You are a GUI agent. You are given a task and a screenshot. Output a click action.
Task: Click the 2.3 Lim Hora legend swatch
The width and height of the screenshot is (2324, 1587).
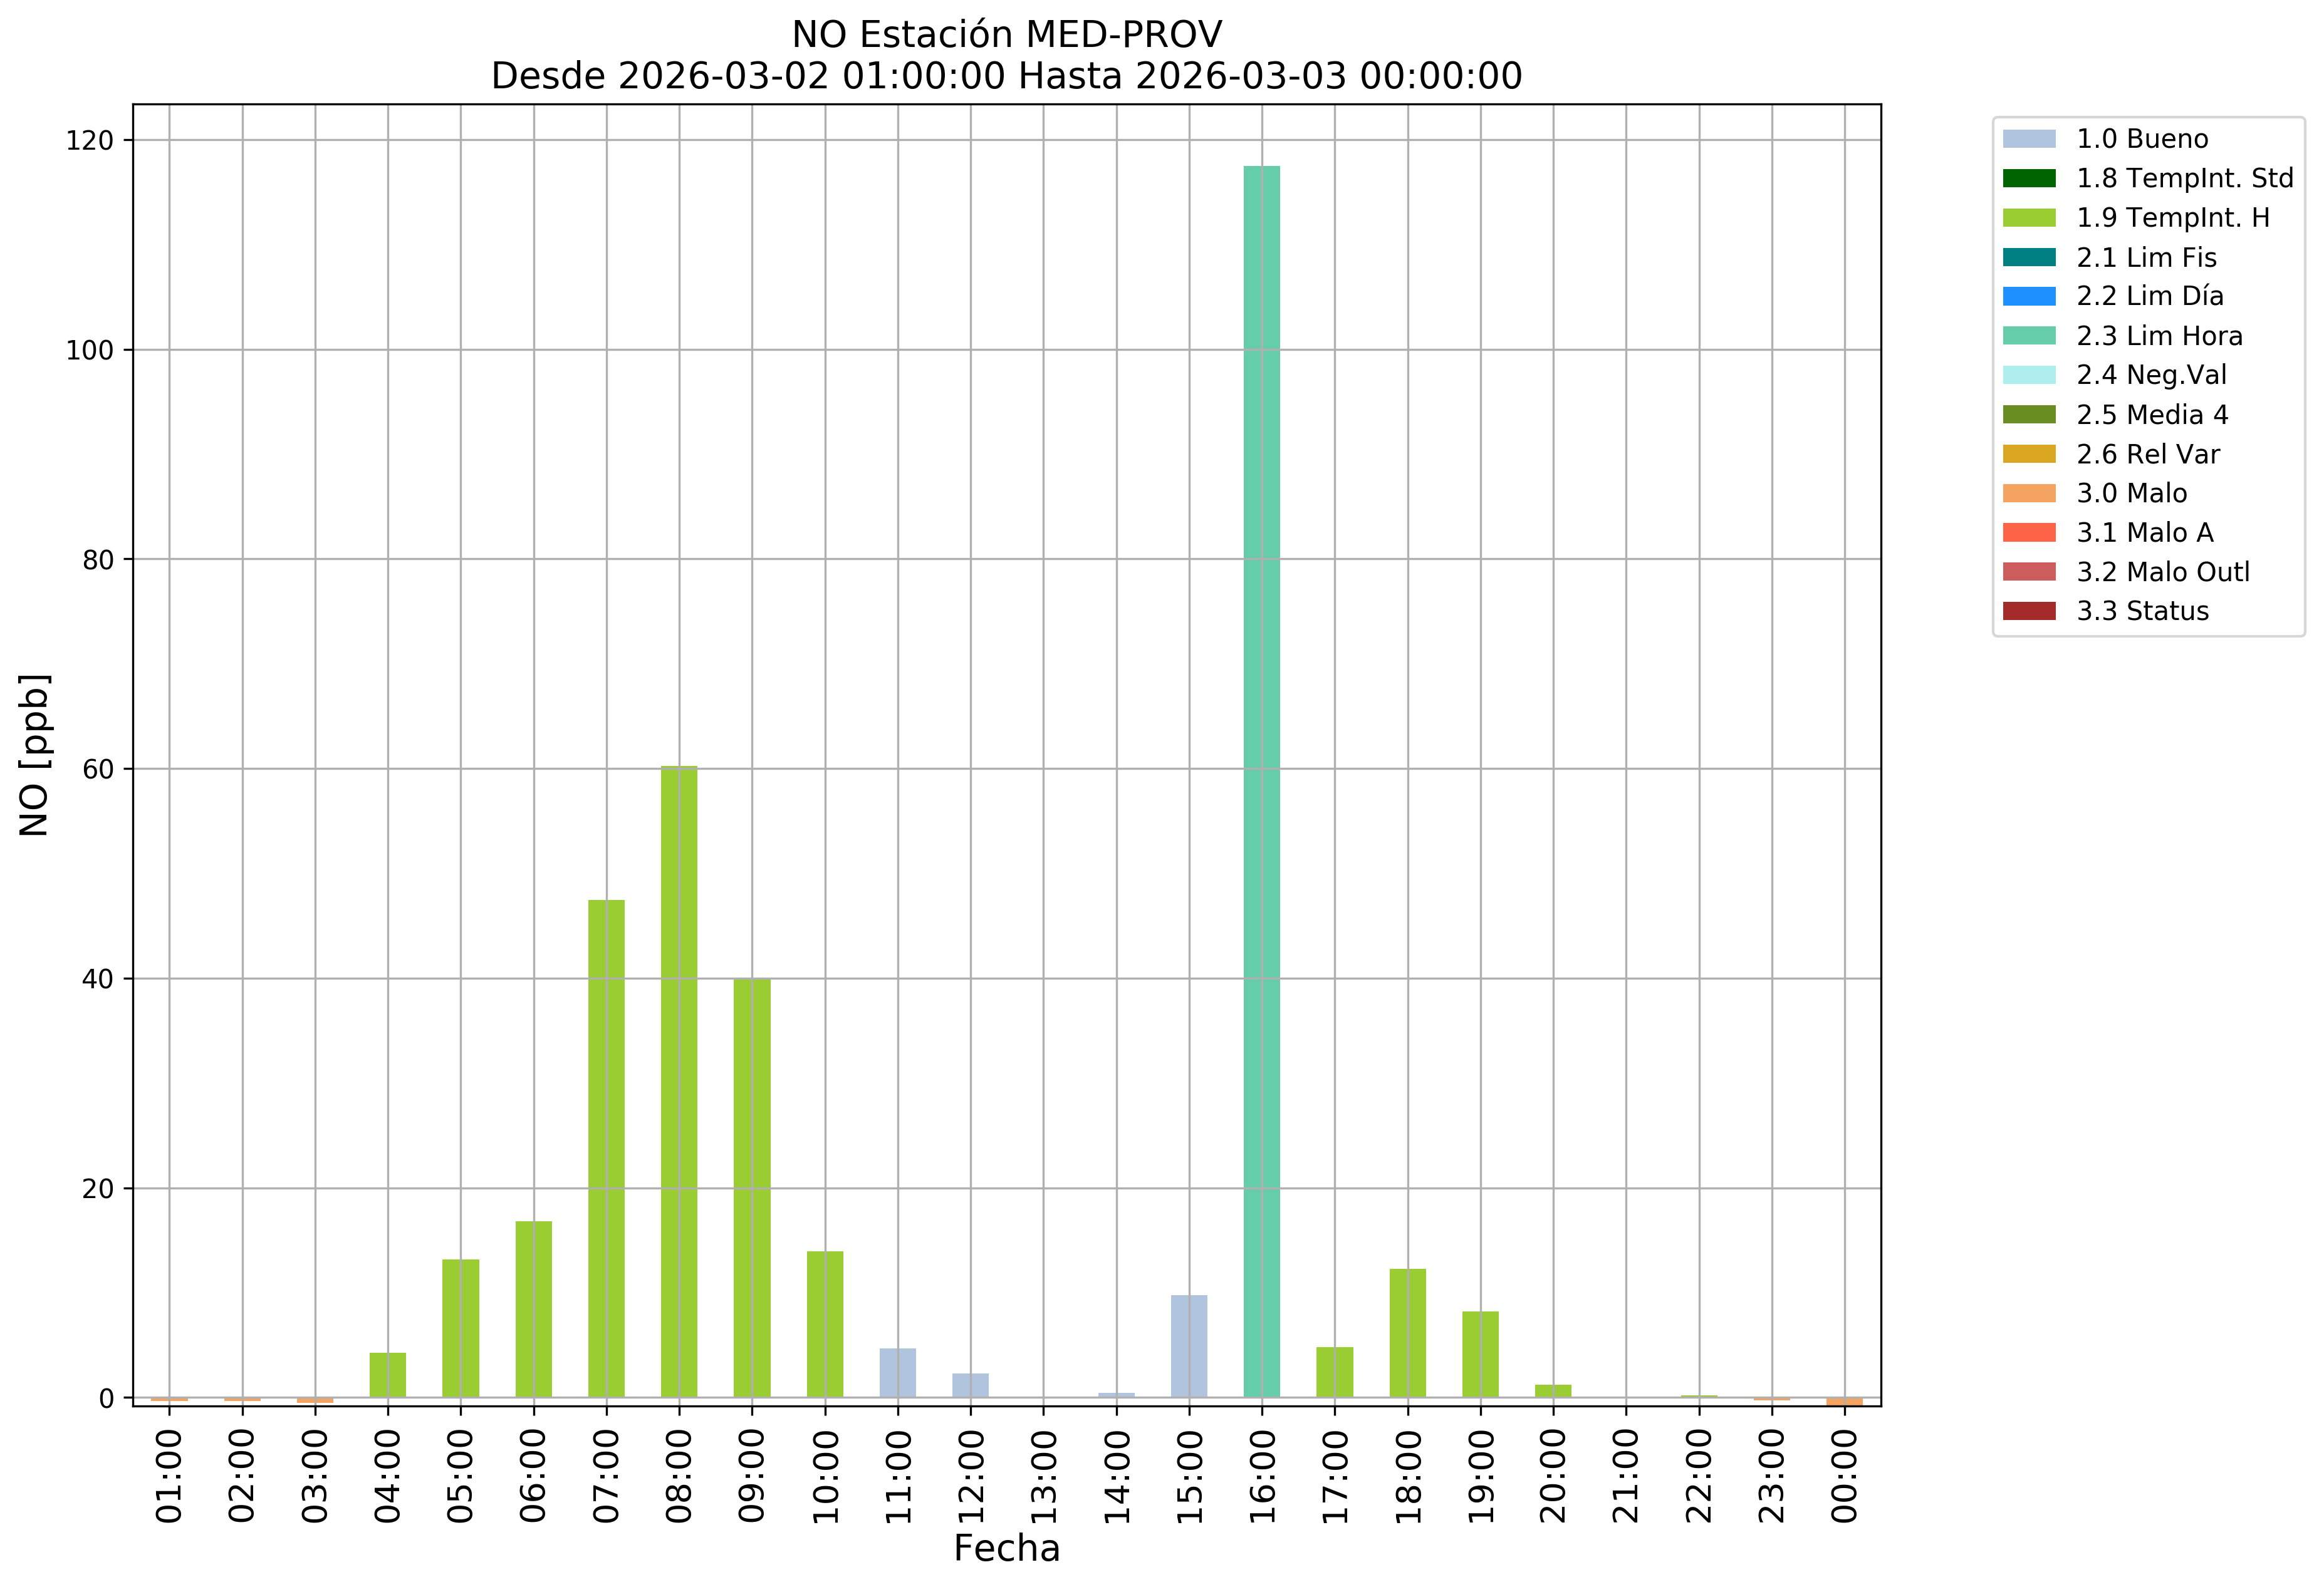[x=2029, y=336]
